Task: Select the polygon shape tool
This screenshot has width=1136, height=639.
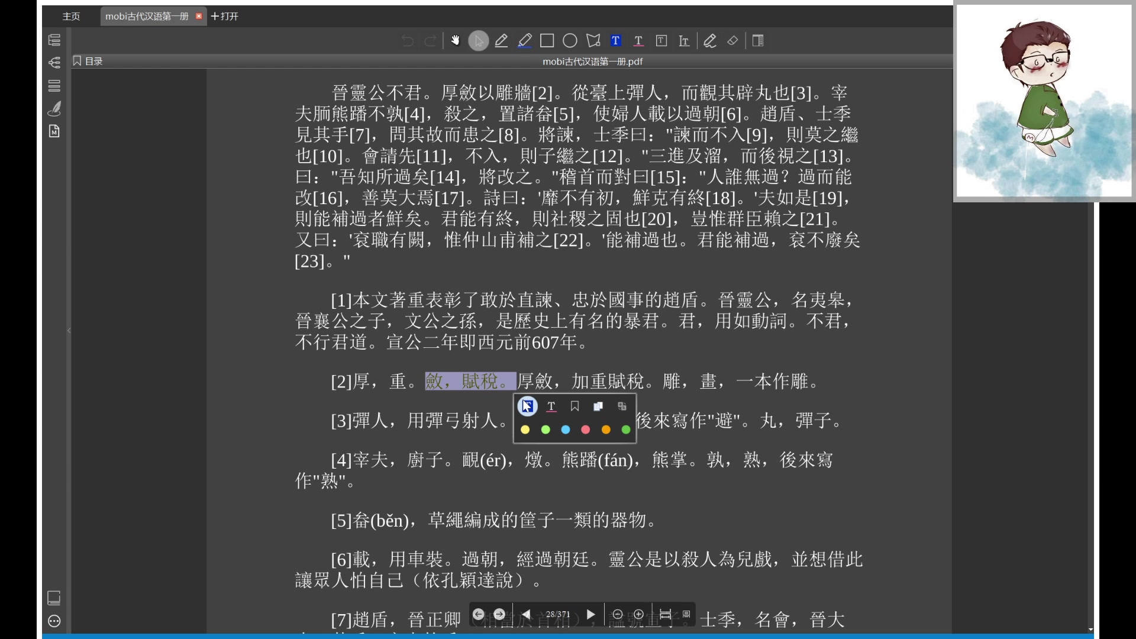Action: pyautogui.click(x=593, y=41)
